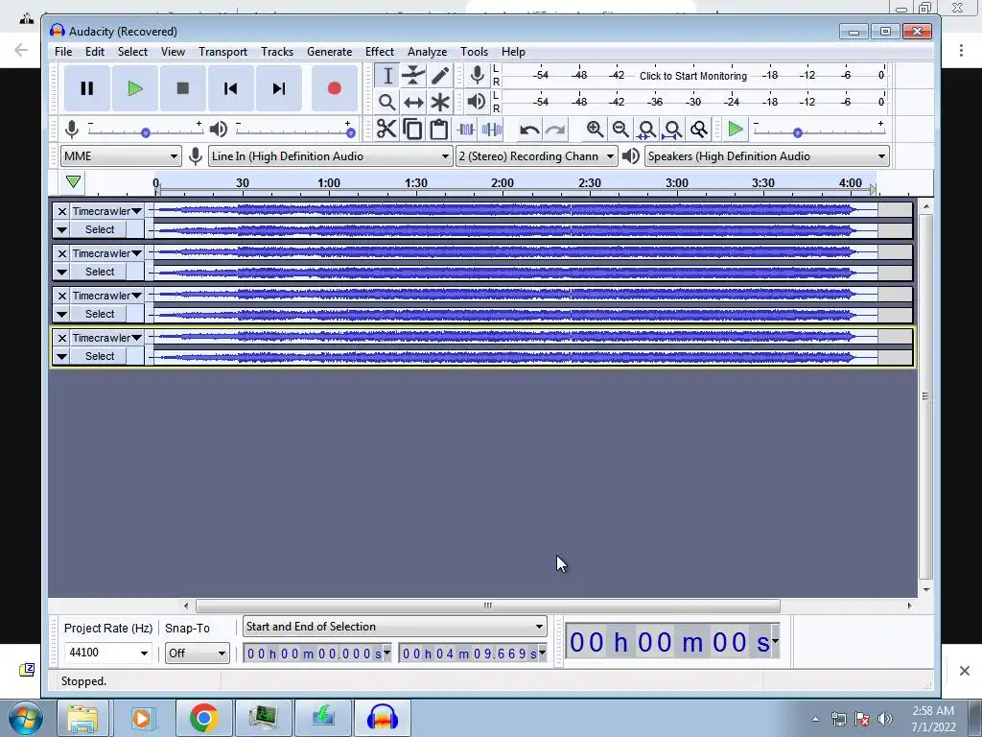Select the Multi-Tool asterisk icon
The height and width of the screenshot is (737, 982).
pos(440,102)
